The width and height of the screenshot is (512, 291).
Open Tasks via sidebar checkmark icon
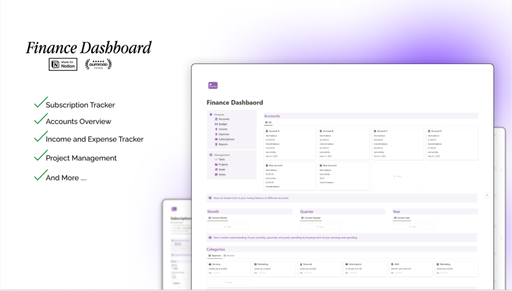(x=216, y=160)
